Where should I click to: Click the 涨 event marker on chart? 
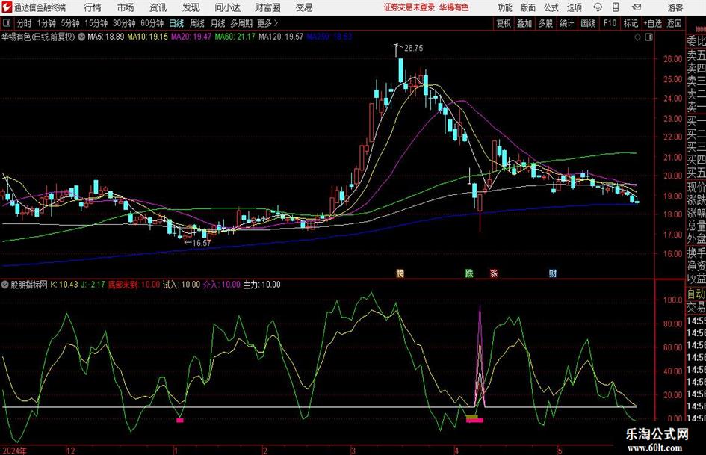pyautogui.click(x=494, y=273)
